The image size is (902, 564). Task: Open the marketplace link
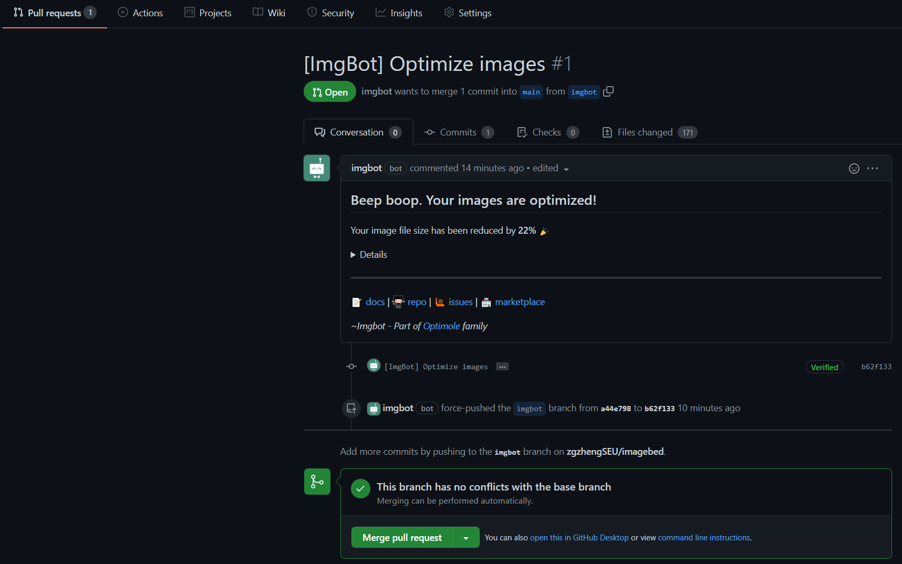[x=520, y=302]
